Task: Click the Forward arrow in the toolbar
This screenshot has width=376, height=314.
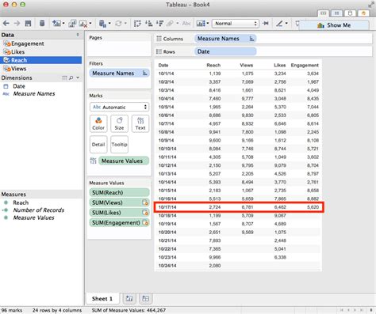Action: pos(17,24)
